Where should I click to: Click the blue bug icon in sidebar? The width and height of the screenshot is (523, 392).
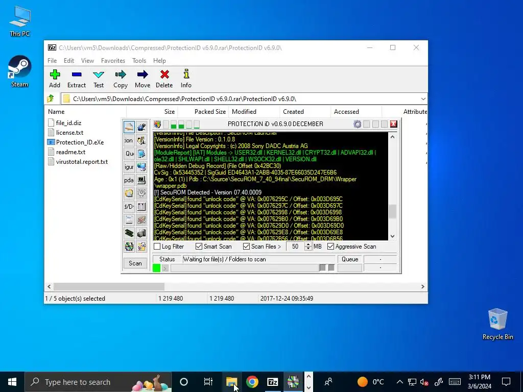141,127
